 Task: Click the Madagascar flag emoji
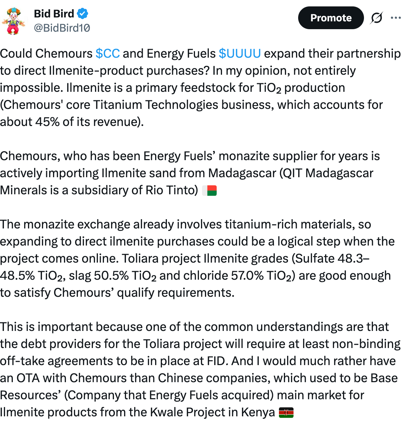click(x=210, y=191)
